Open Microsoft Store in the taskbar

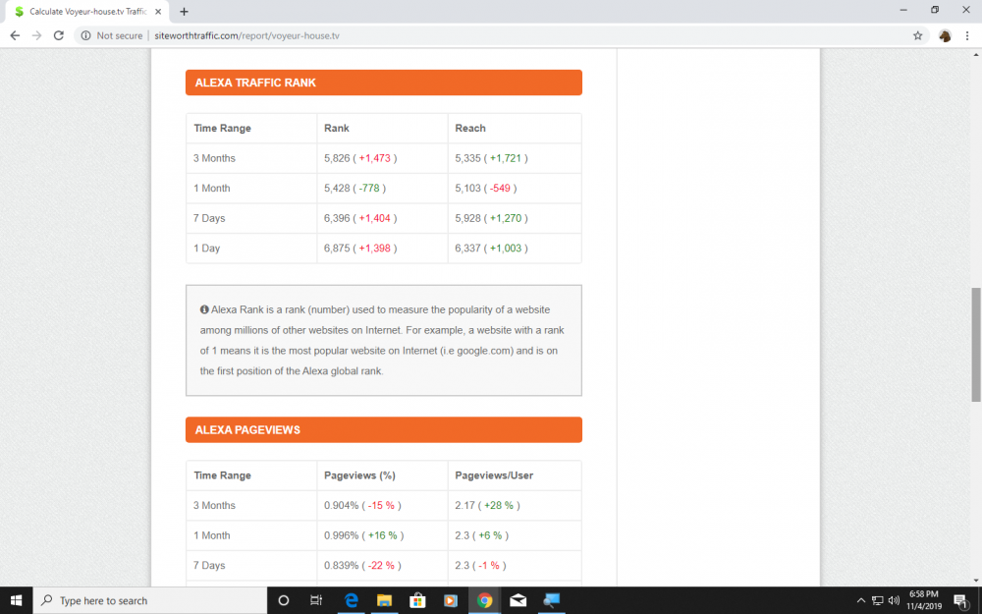(x=417, y=600)
